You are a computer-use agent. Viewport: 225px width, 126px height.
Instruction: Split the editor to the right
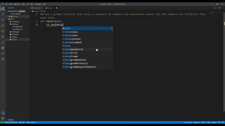(219, 8)
